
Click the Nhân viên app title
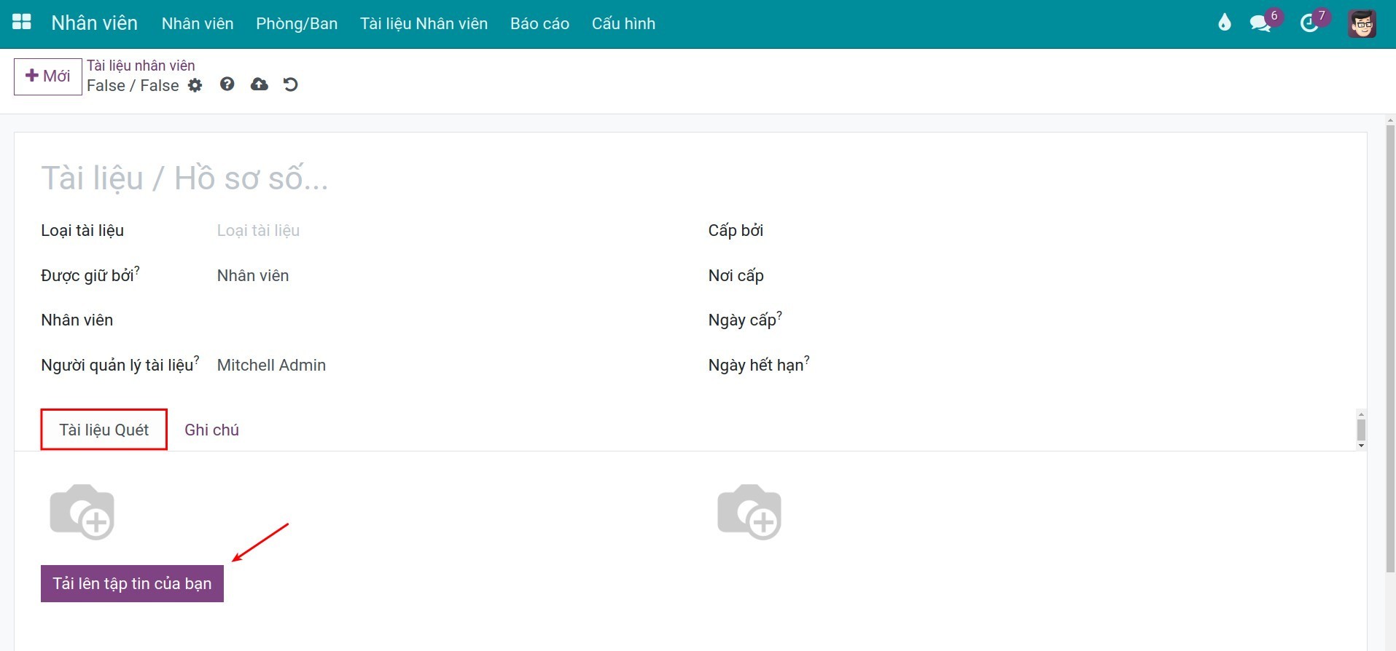tap(94, 23)
